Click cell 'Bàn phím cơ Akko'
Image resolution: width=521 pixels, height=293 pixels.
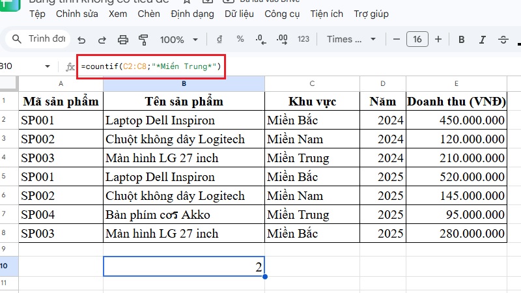184,214
